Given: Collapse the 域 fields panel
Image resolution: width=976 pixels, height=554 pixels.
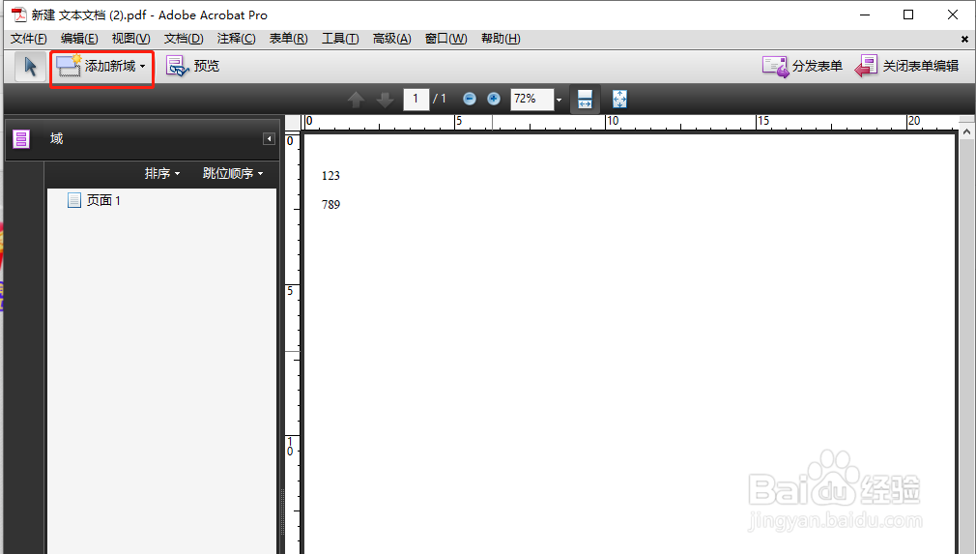Looking at the screenshot, I should point(269,139).
